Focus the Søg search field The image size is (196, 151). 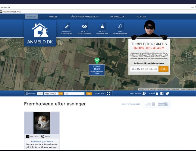point(74,94)
